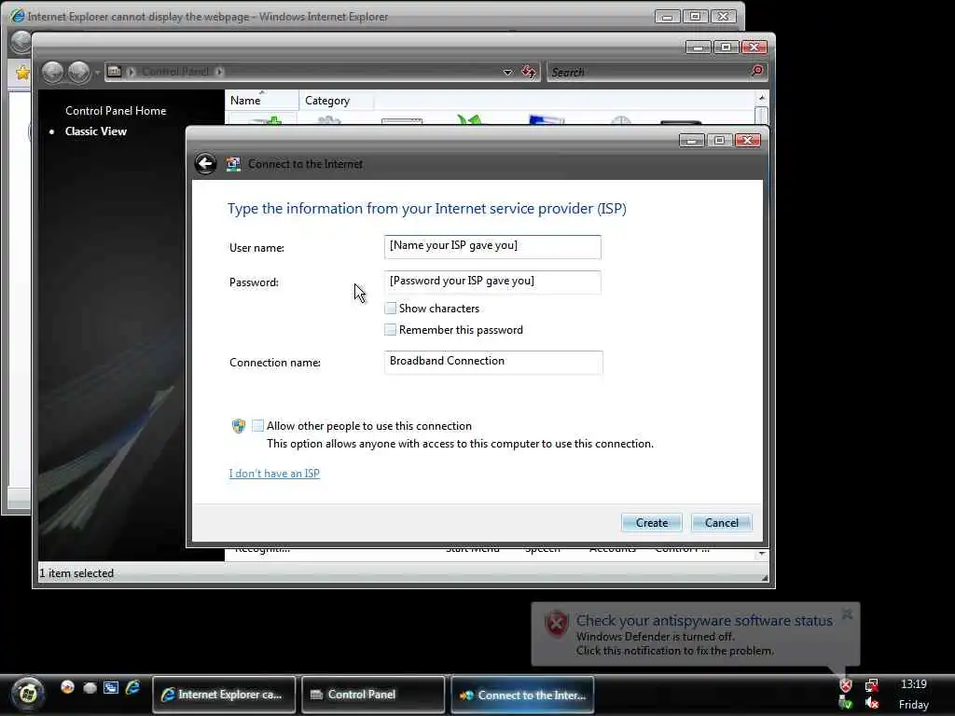The height and width of the screenshot is (716, 955).
Task: Go back with the wizard's arrow button
Action: coord(205,163)
